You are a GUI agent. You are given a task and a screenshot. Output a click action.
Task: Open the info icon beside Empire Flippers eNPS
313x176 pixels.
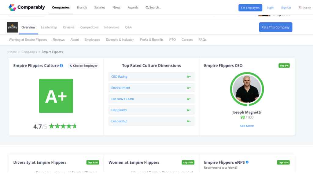[247, 162]
